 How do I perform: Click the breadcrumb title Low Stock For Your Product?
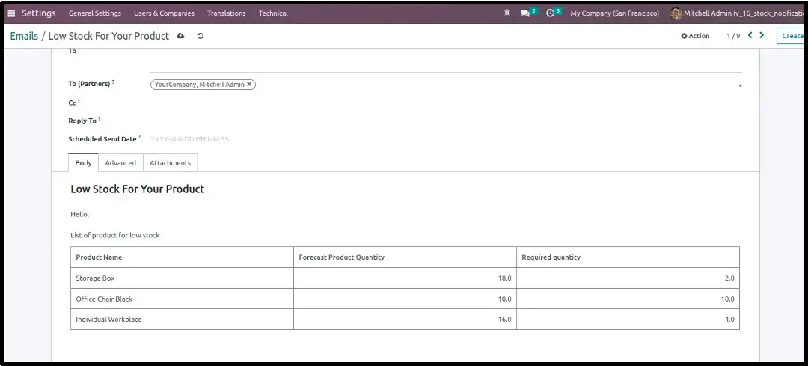108,36
